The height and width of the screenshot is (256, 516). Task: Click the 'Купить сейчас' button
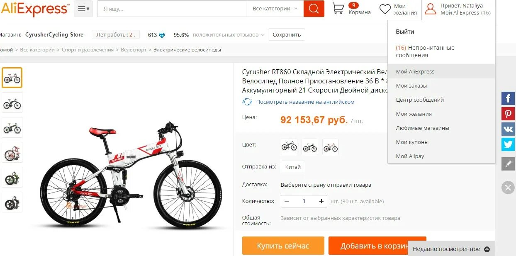pos(283,246)
